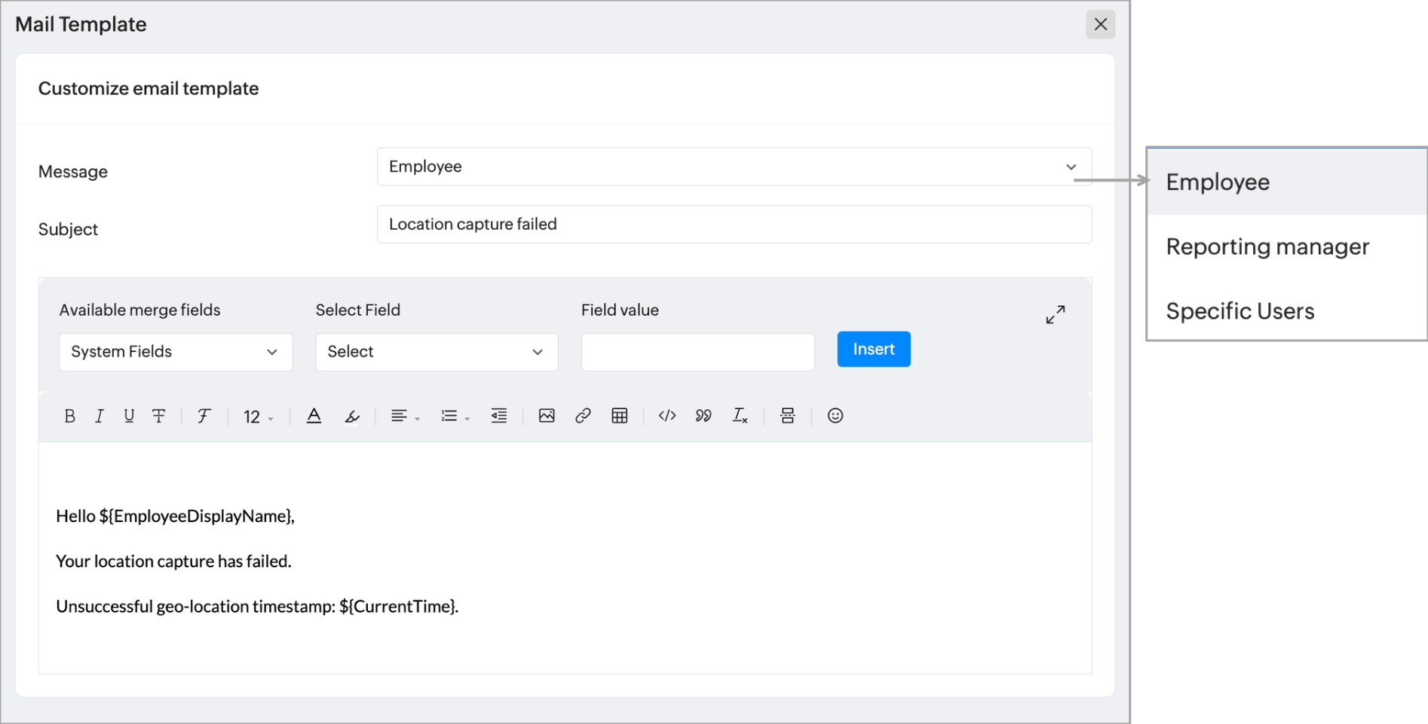
Task: Expand the Select Field dropdown
Action: pos(437,352)
